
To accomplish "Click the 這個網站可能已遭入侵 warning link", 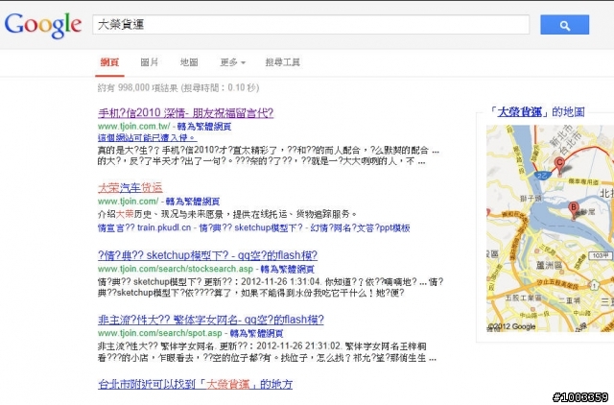I will pos(147,137).
